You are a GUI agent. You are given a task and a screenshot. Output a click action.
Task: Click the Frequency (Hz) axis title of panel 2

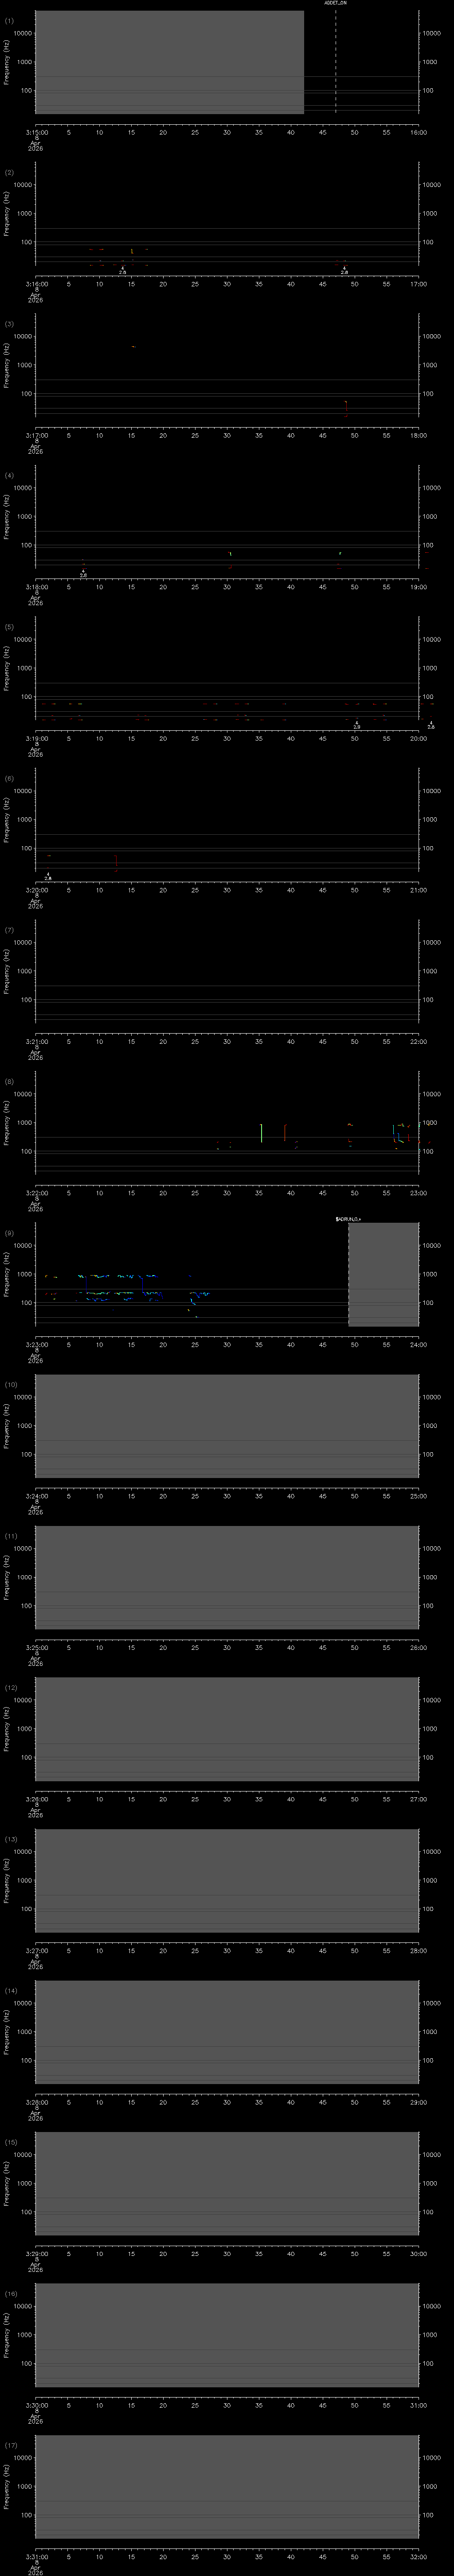(x=7, y=212)
